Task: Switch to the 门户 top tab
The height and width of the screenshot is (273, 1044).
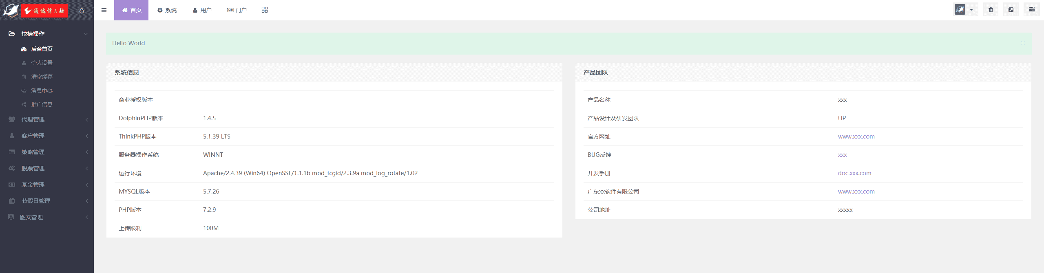Action: coord(237,10)
